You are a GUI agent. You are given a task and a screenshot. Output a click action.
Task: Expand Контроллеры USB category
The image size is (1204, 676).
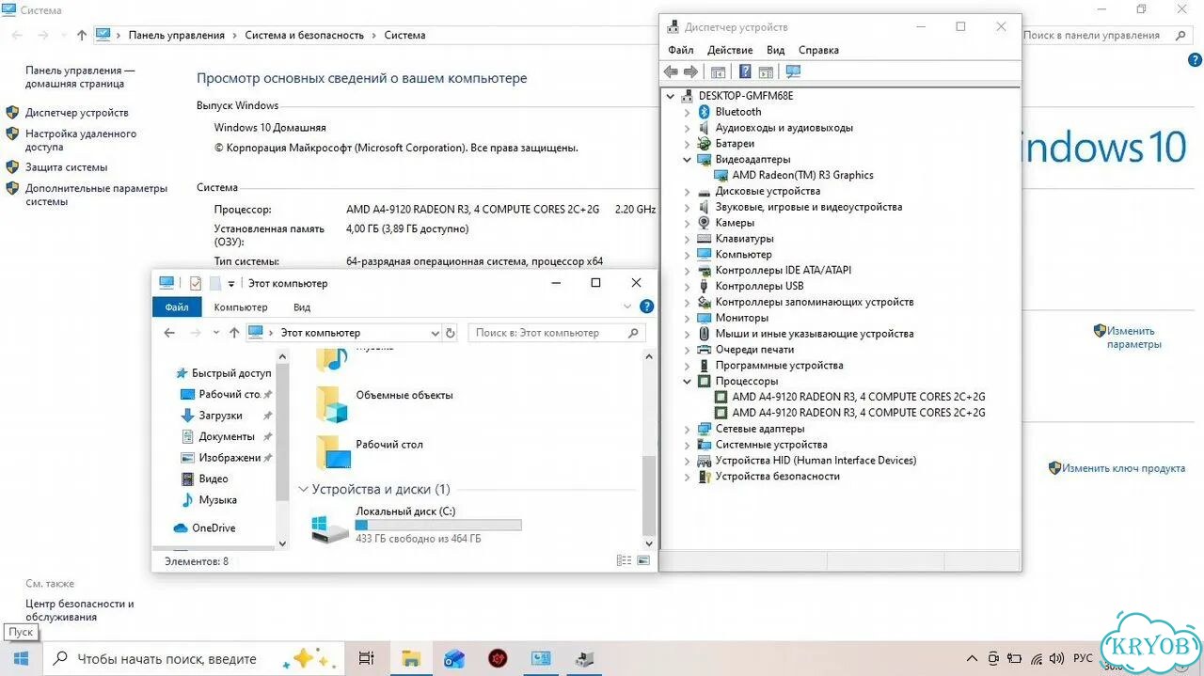[687, 286]
